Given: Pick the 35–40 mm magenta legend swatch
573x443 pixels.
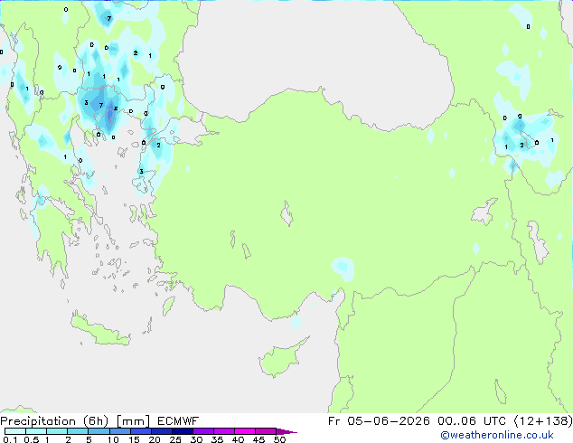Looking at the screenshot, I should [223, 431].
